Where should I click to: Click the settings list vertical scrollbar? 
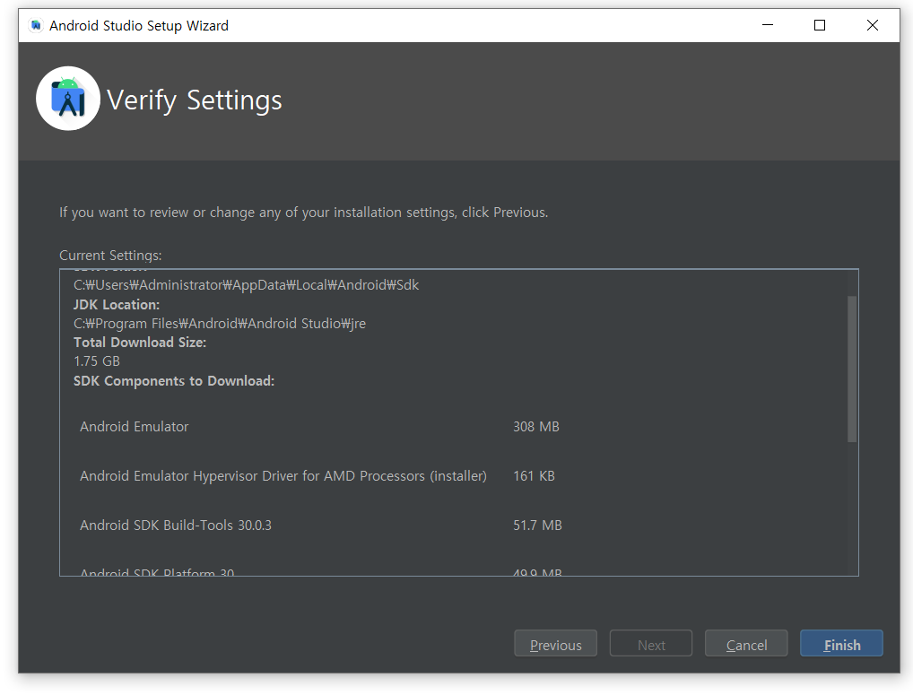coord(852,369)
